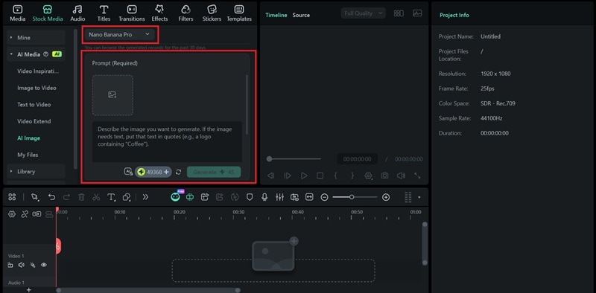Open the Media tab
Viewport: 596px width, 293px height.
[x=17, y=13]
